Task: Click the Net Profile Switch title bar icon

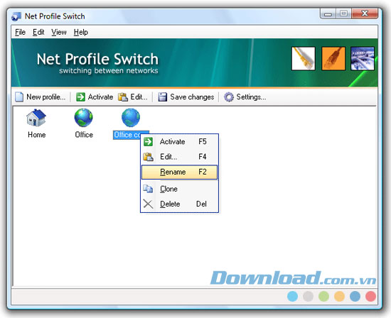Action: 16,16
